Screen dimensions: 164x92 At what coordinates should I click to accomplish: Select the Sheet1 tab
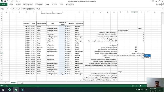(14, 83)
